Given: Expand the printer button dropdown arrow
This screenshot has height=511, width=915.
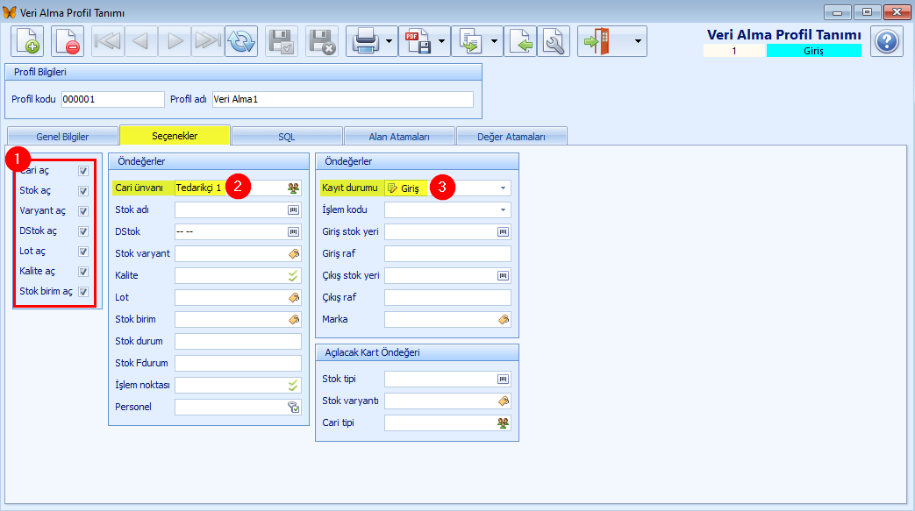Looking at the screenshot, I should pos(390,41).
